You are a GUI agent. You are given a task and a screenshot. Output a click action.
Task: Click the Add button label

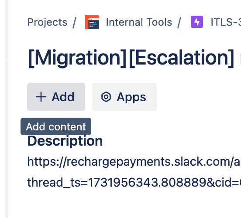[x=63, y=97]
